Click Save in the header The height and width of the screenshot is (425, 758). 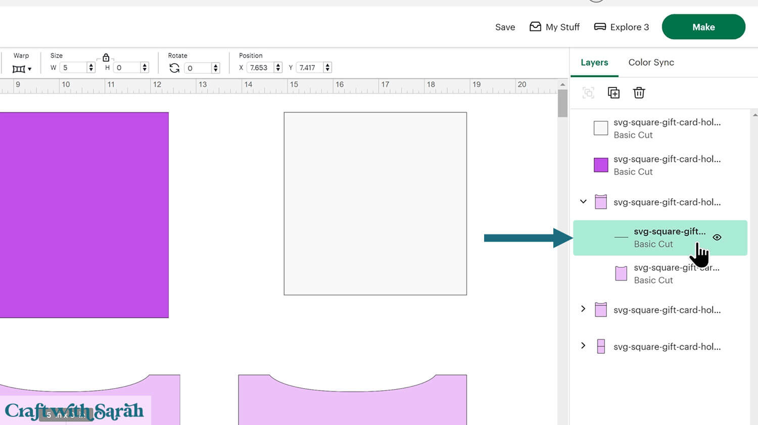505,27
